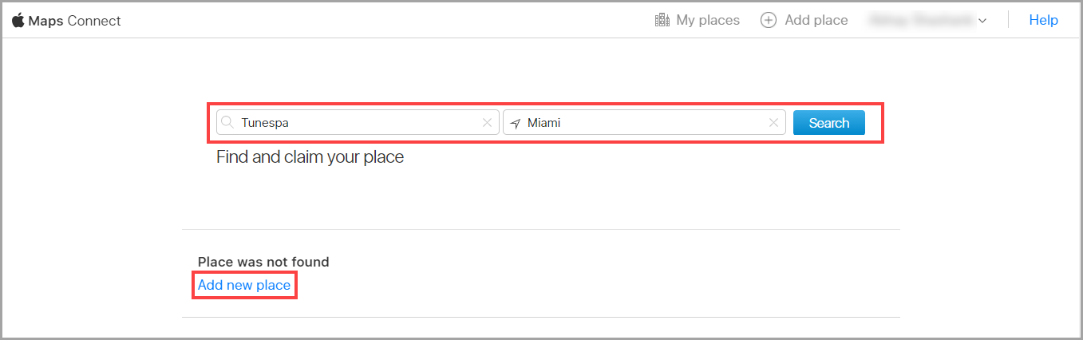Follow the Add new place link
The height and width of the screenshot is (340, 1083).
244,285
